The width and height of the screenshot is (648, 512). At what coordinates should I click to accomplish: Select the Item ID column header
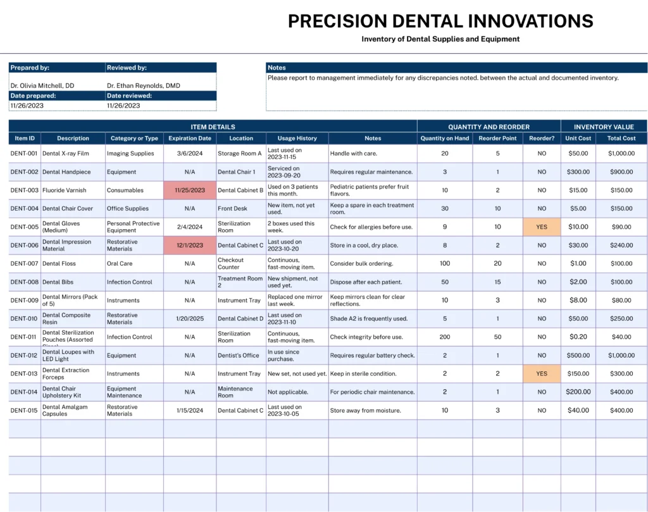click(x=25, y=139)
